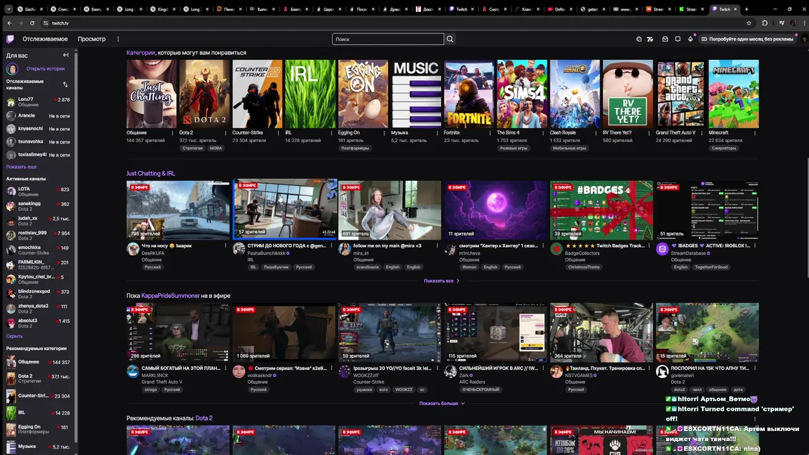The height and width of the screenshot is (455, 809).
Task: Click the Симуляторы tag under Minecraft
Action: 724,149
